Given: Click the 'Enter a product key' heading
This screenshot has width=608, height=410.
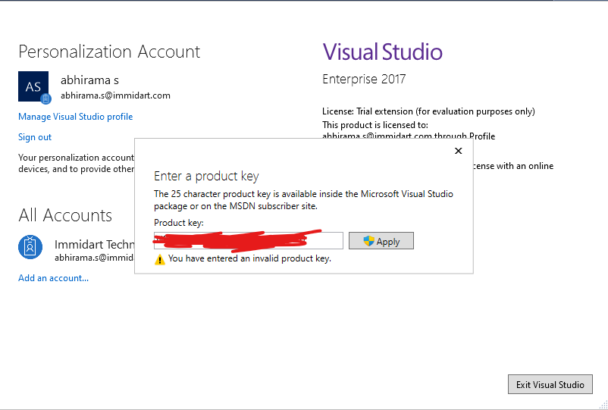Looking at the screenshot, I should [206, 177].
